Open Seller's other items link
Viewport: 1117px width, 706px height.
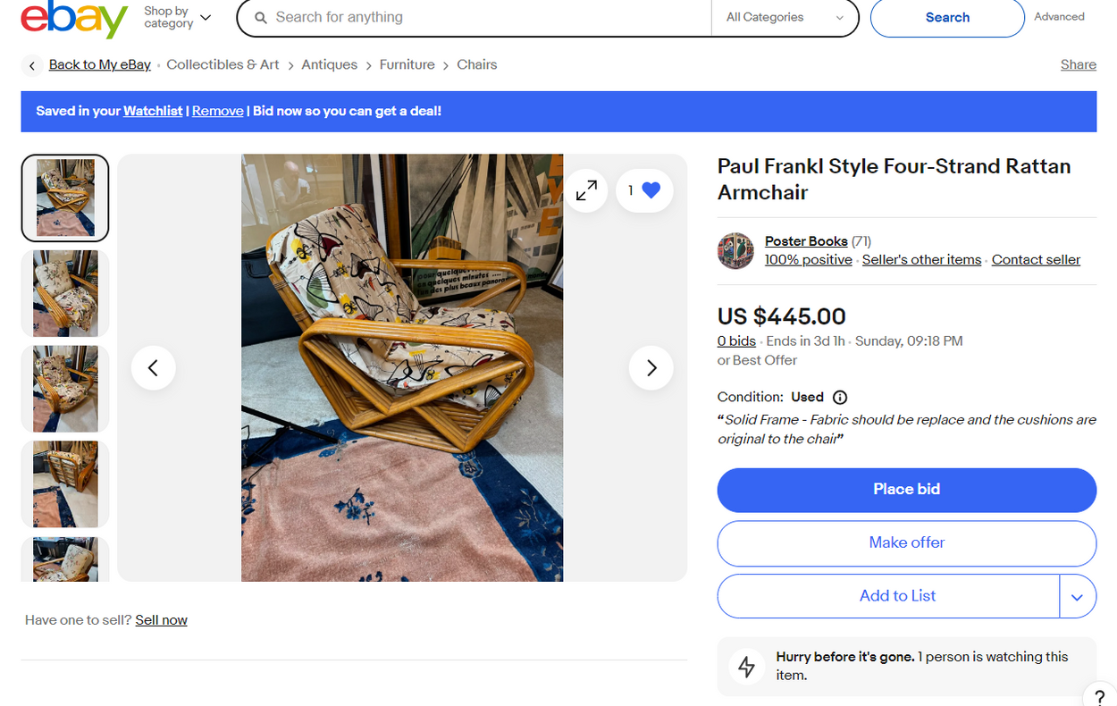click(x=921, y=260)
